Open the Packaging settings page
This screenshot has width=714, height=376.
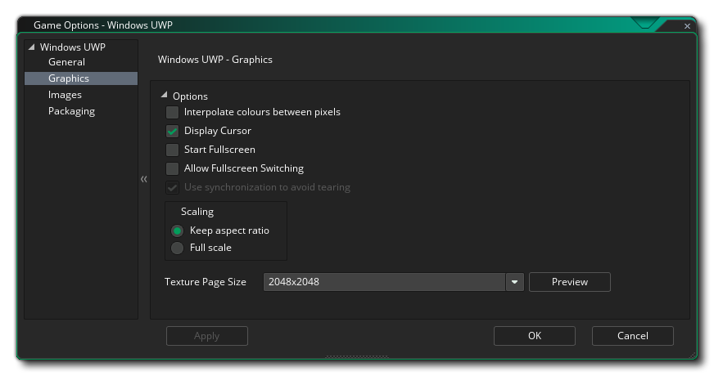[71, 111]
